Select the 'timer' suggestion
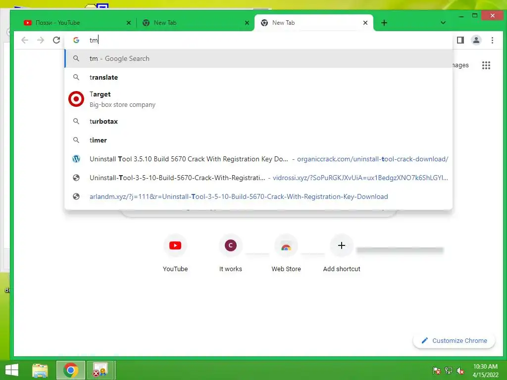Viewport: 507px width, 380px height. pyautogui.click(x=258, y=140)
